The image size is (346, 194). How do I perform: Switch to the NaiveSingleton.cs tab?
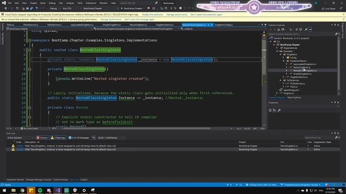pyautogui.click(x=138, y=25)
